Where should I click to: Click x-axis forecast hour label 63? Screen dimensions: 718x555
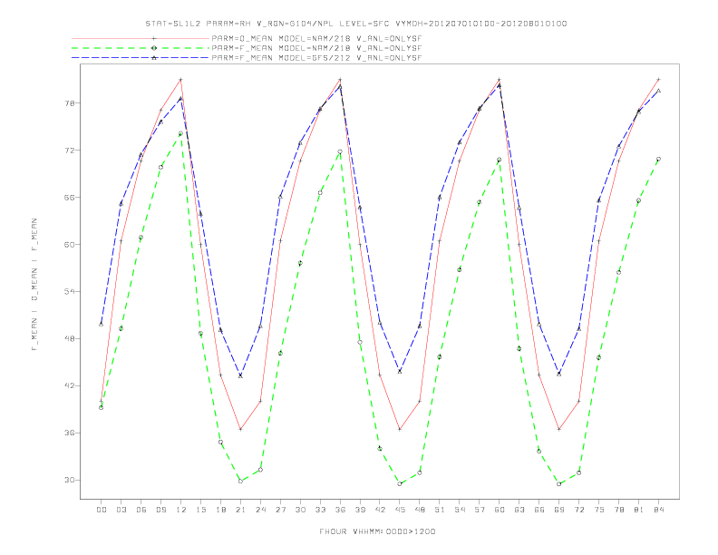point(519,510)
